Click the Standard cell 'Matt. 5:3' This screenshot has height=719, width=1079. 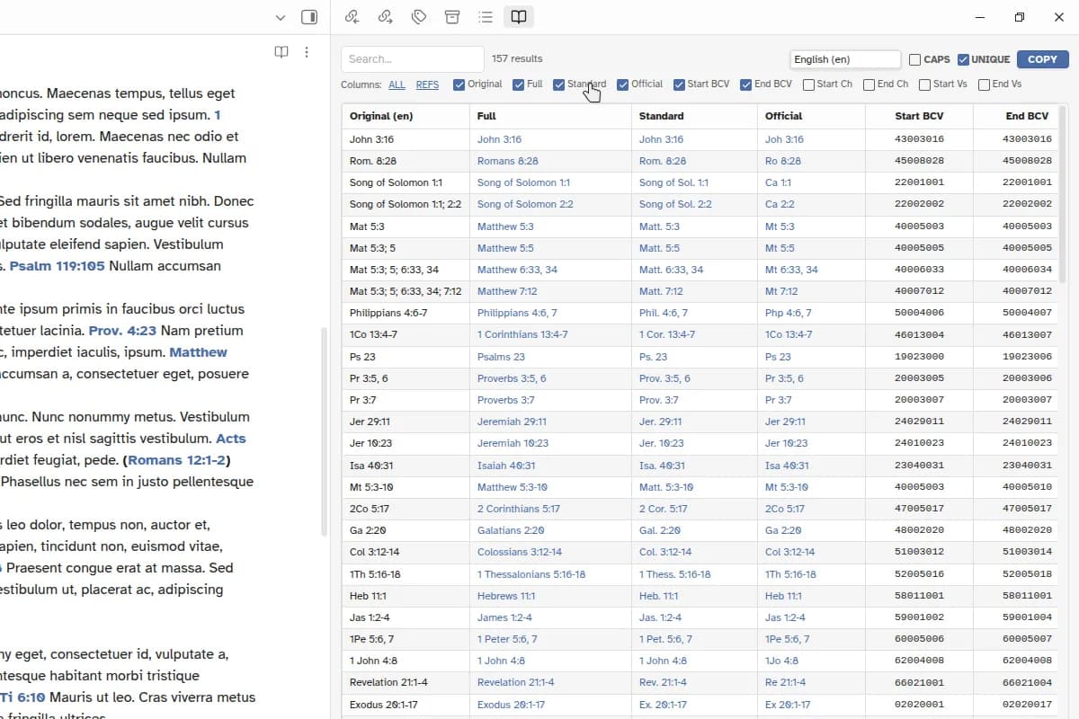(x=659, y=226)
